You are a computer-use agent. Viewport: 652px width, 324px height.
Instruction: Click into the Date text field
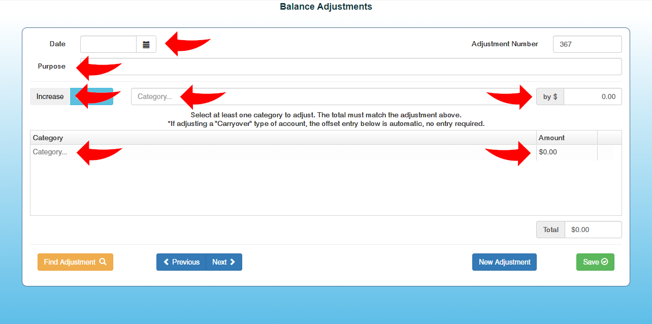click(x=108, y=44)
